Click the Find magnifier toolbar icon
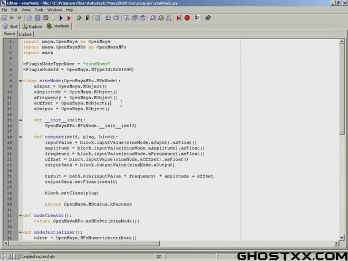This screenshot has height=261, width=348. tap(153, 18)
